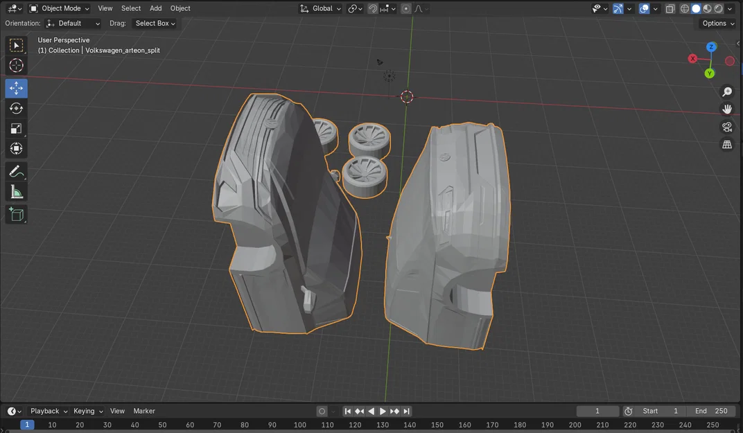
Task: Click the zoom magnifier icon in the viewport
Action: point(727,91)
